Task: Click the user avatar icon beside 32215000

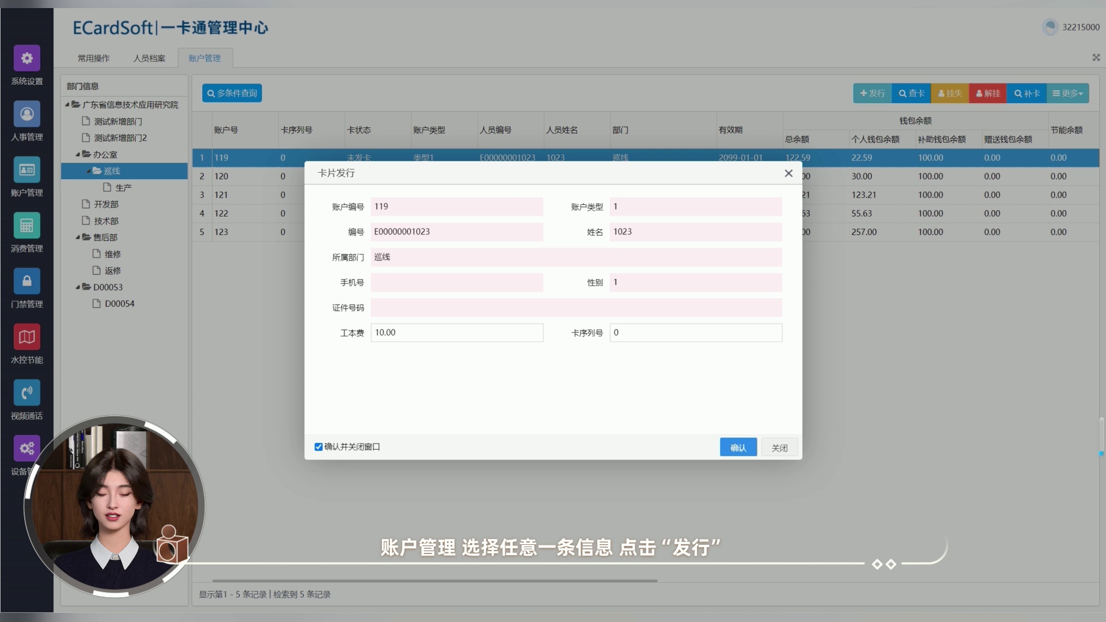Action: tap(1050, 27)
